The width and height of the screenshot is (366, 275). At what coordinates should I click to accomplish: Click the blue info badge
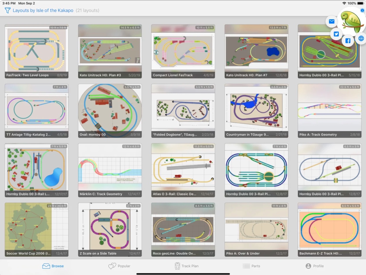tap(362, 10)
